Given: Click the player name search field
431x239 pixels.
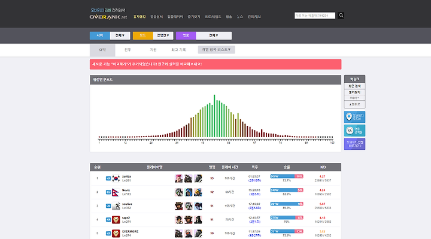Looking at the screenshot, I should pos(315,16).
